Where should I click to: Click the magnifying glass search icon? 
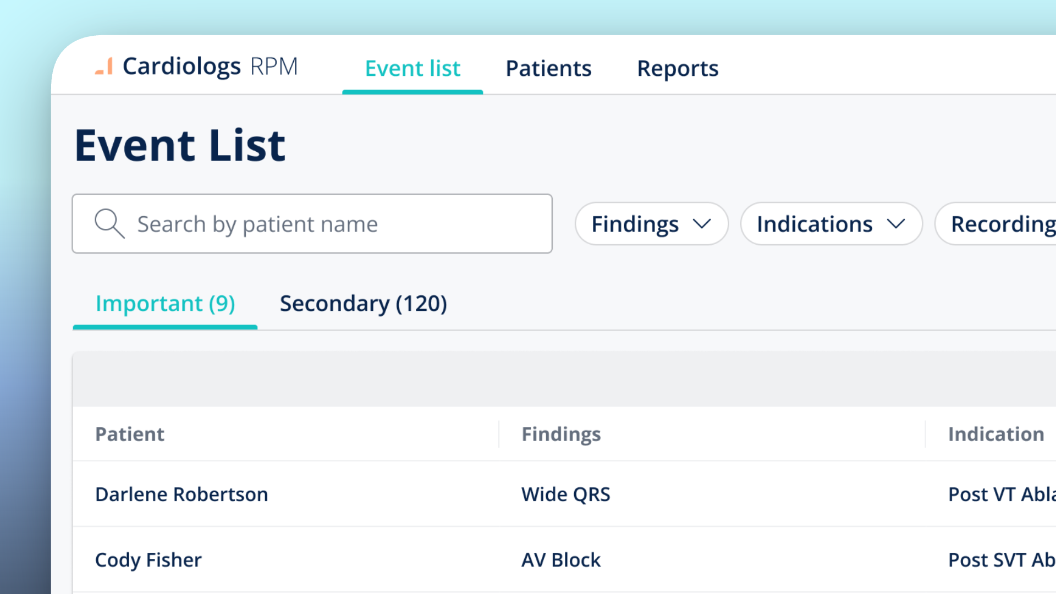pos(109,223)
